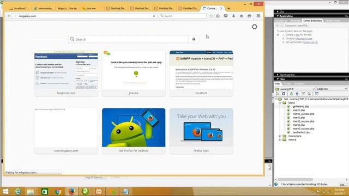Click the Firefox toolbar search box

click(183, 16)
